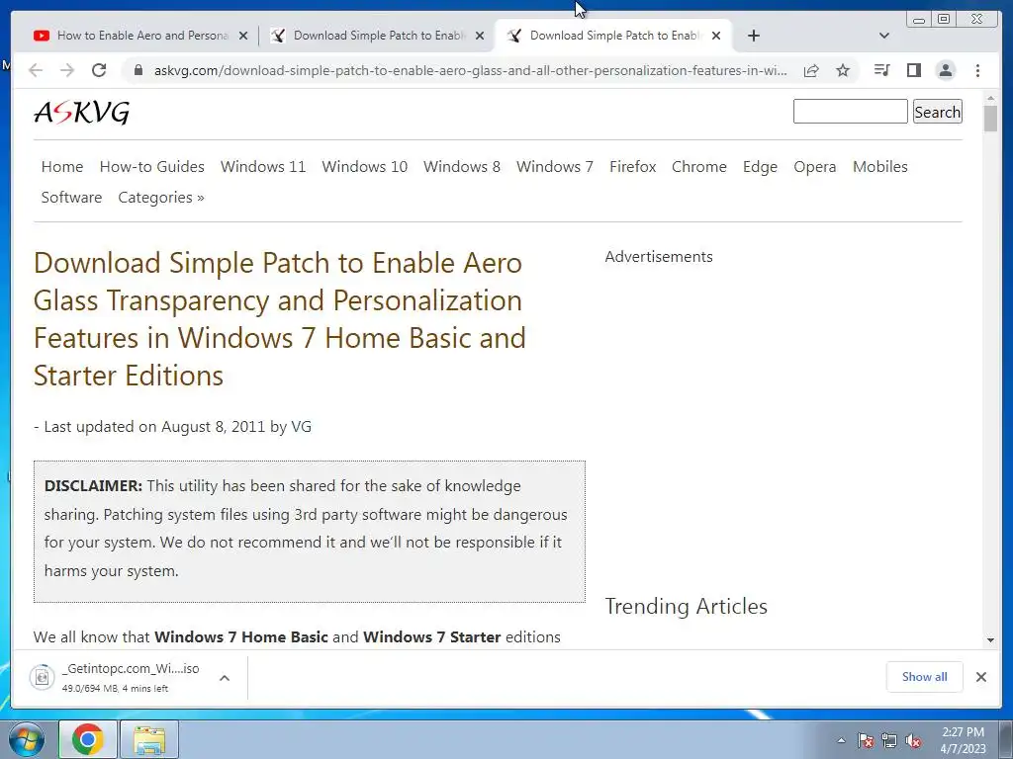Click the Search button
The image size is (1013, 759).
938,111
